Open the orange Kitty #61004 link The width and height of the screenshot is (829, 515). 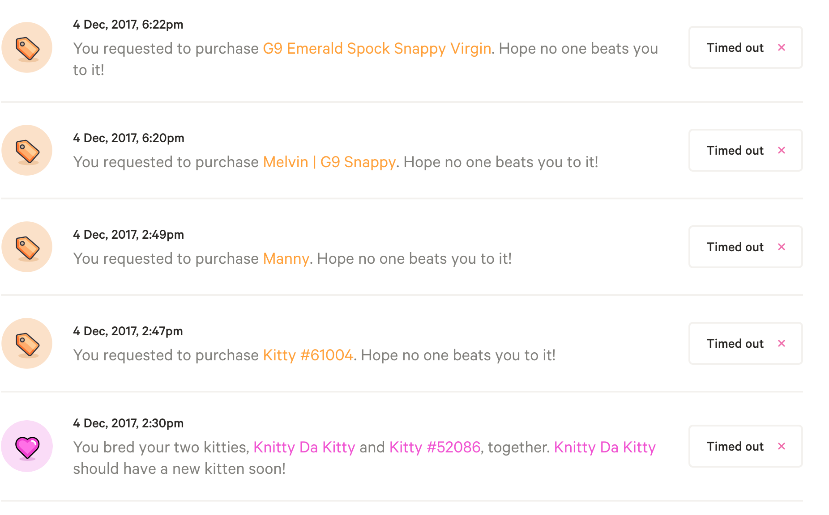pos(308,355)
